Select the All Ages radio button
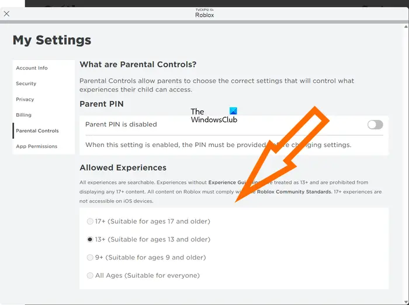The width and height of the screenshot is (409, 305). coord(90,276)
